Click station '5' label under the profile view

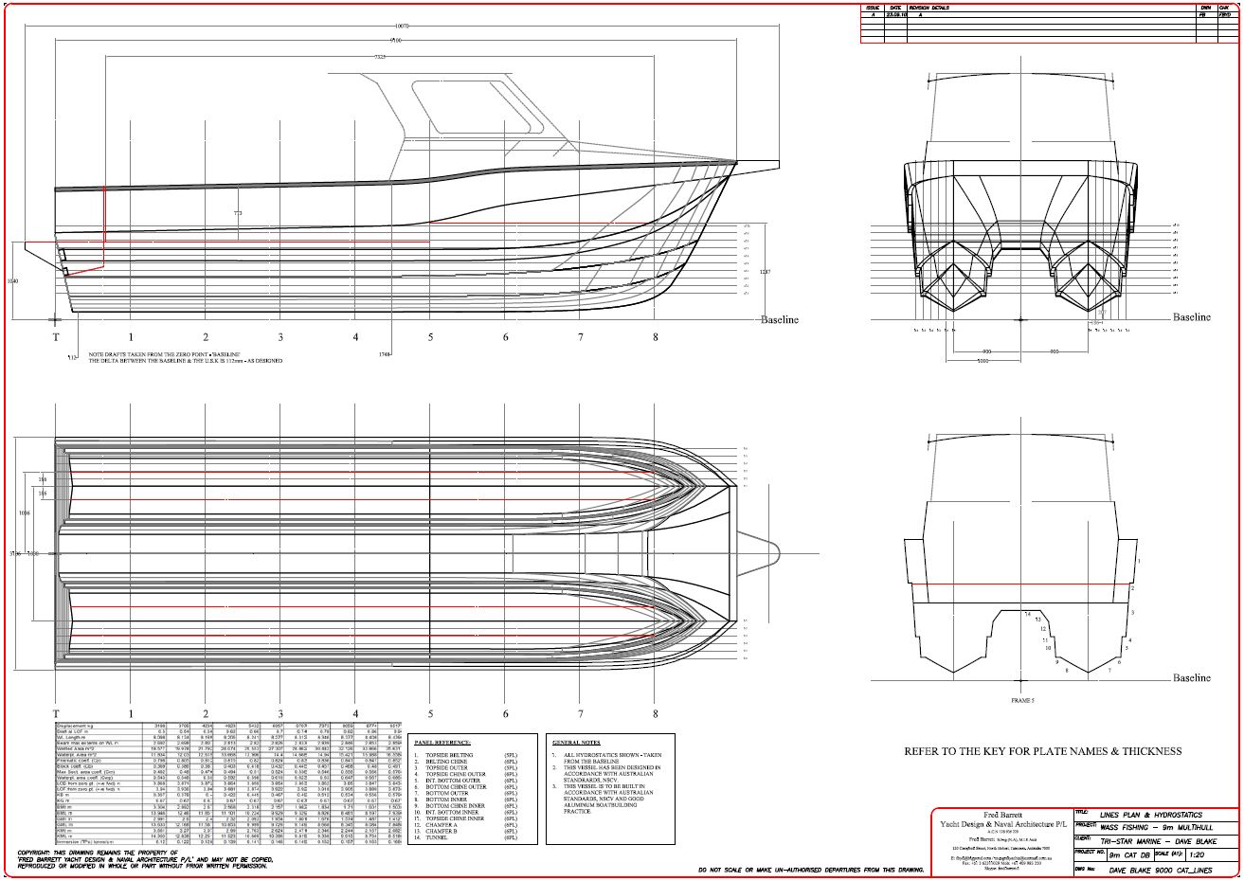(430, 336)
